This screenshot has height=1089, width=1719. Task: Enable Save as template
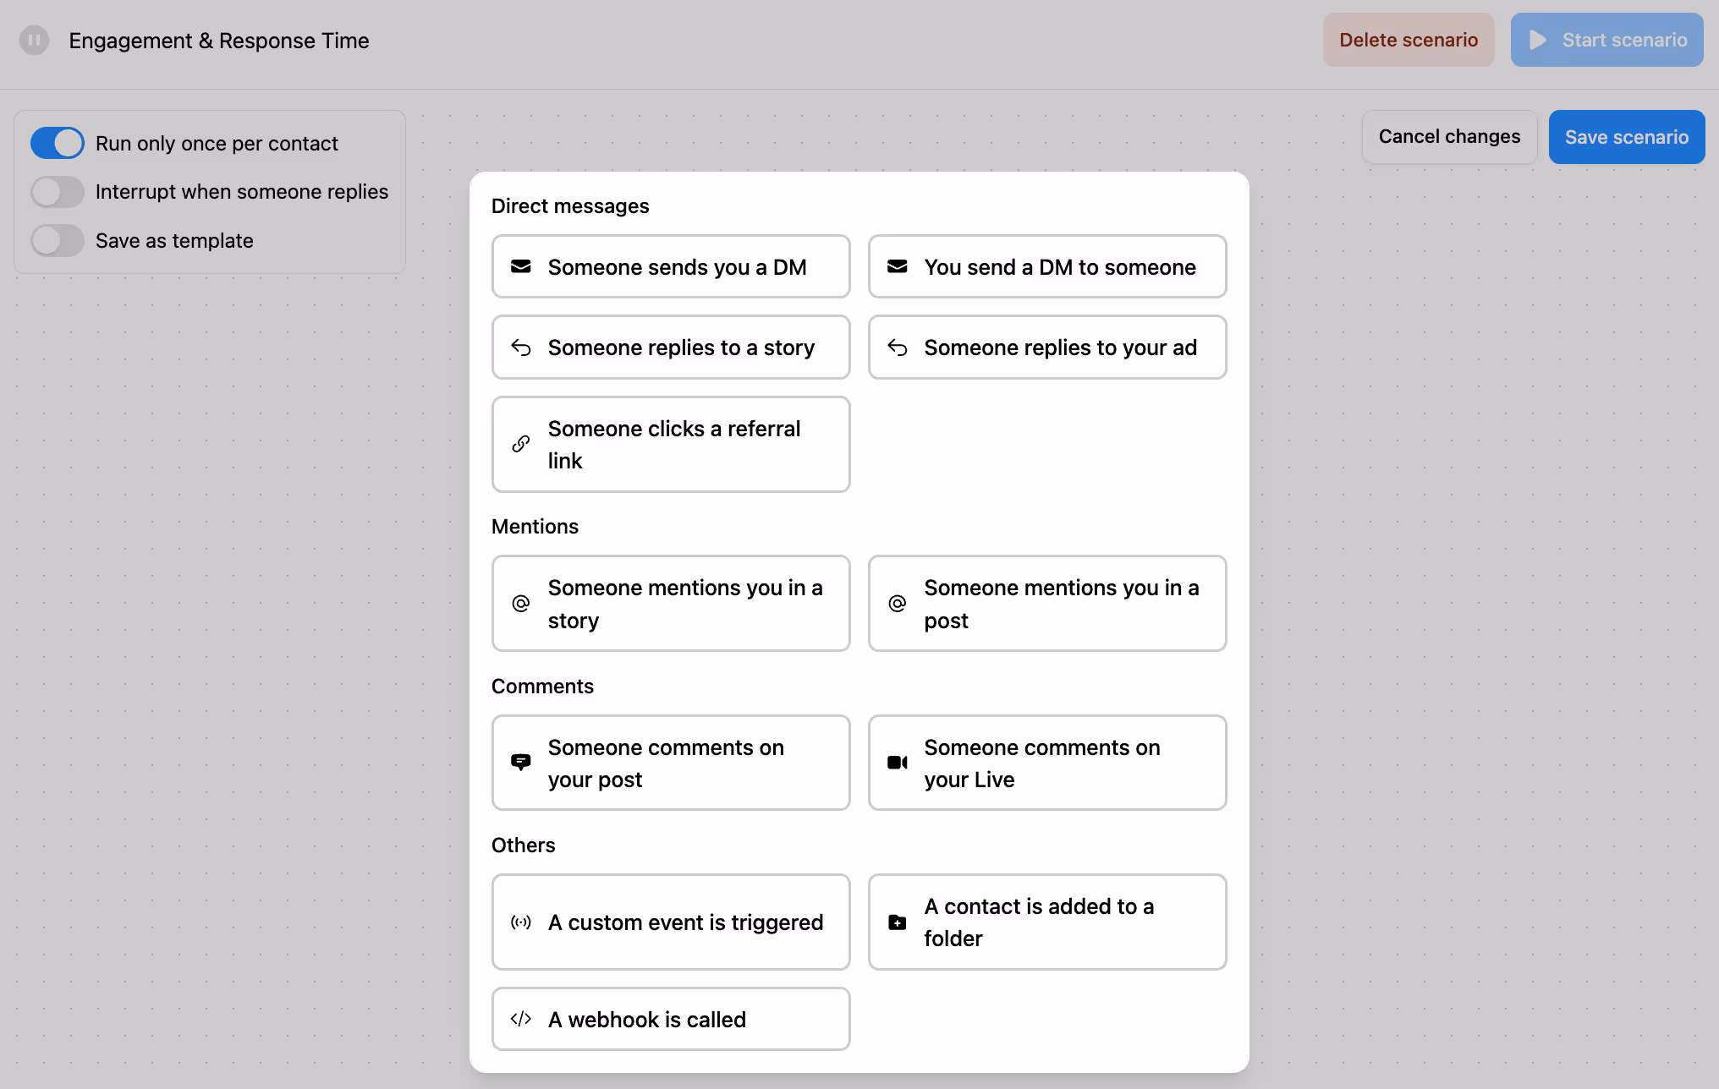click(57, 240)
